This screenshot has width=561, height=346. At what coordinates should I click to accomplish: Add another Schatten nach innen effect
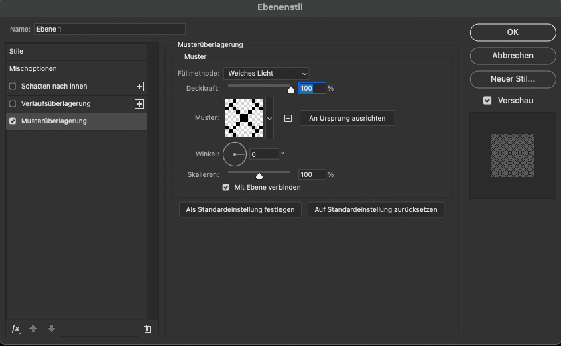tap(139, 86)
